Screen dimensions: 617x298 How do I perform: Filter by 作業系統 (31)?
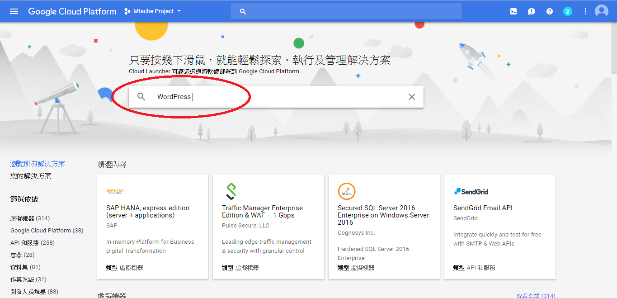[28, 279]
